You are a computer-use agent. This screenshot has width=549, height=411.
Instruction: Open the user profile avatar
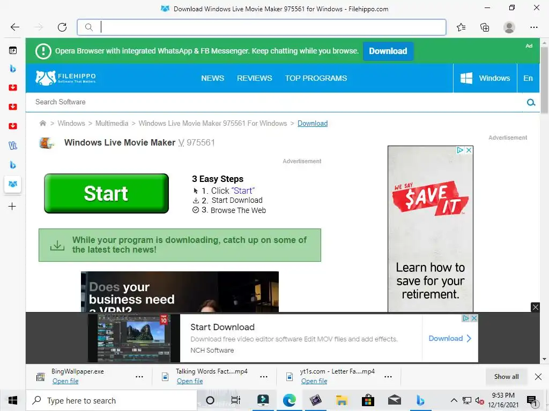509,27
